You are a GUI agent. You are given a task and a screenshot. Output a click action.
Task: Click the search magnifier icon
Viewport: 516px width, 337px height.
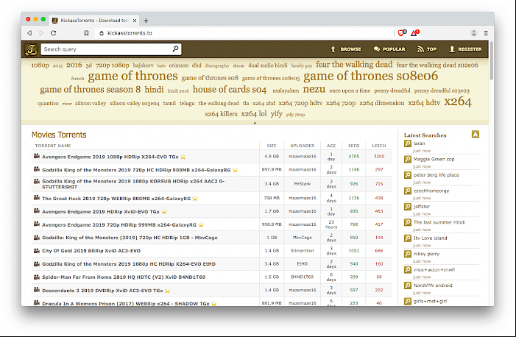coord(175,49)
